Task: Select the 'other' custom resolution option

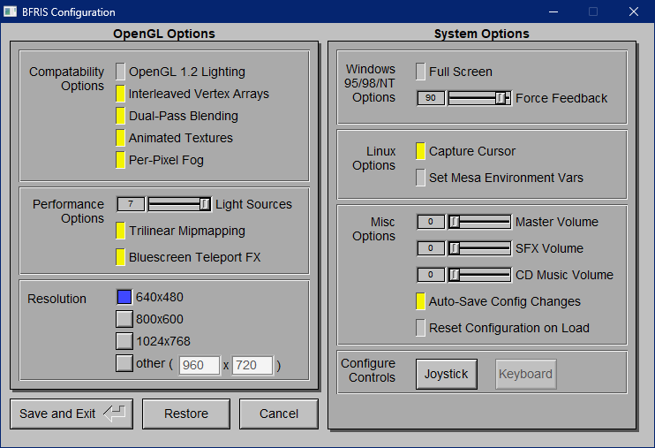Action: click(124, 363)
